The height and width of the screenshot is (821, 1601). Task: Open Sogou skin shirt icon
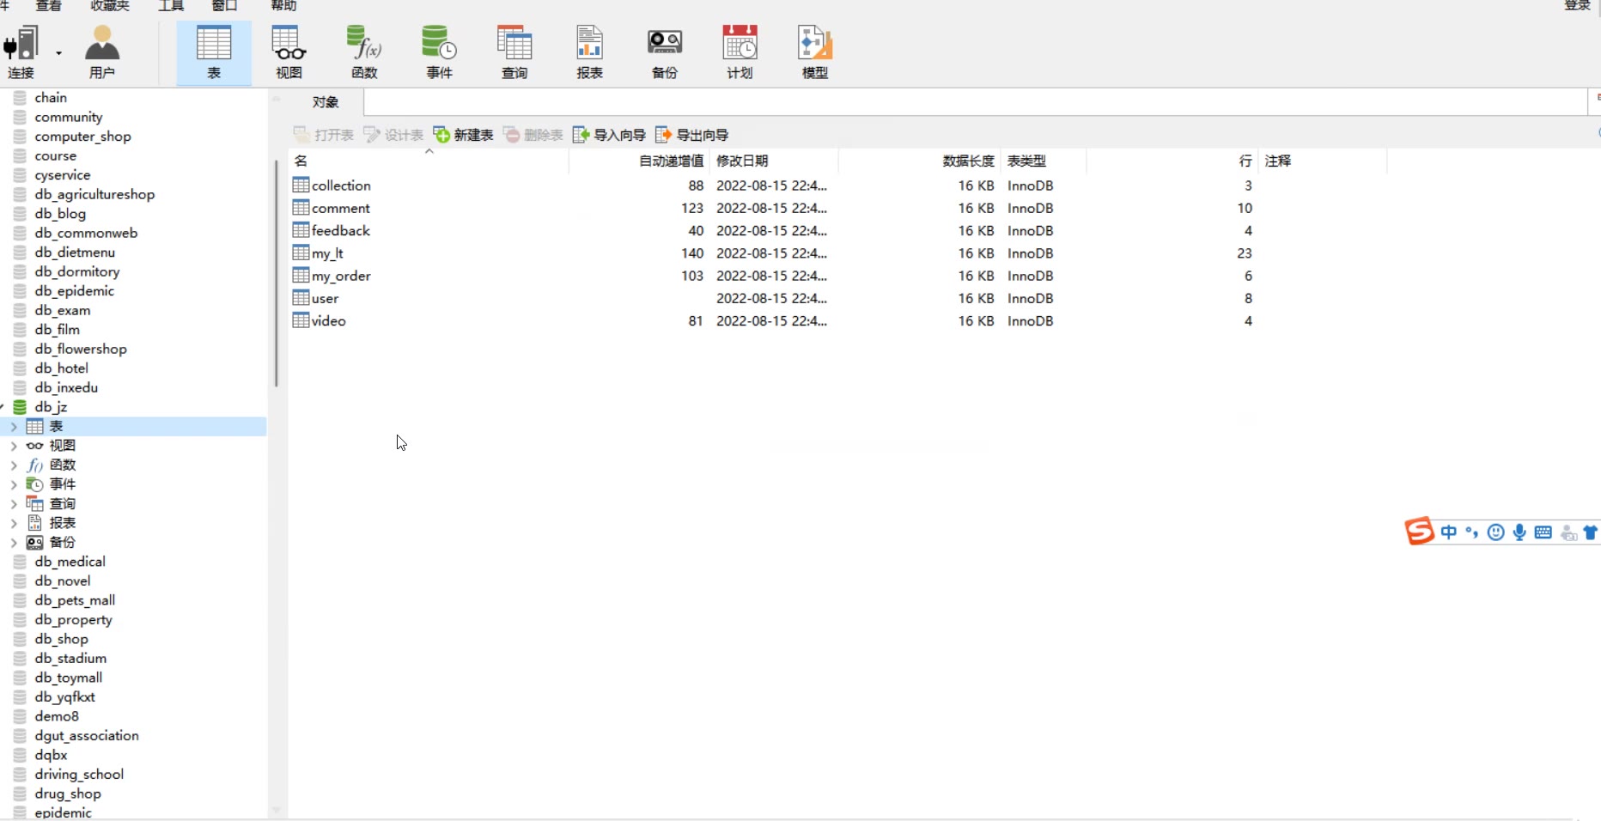1590,532
